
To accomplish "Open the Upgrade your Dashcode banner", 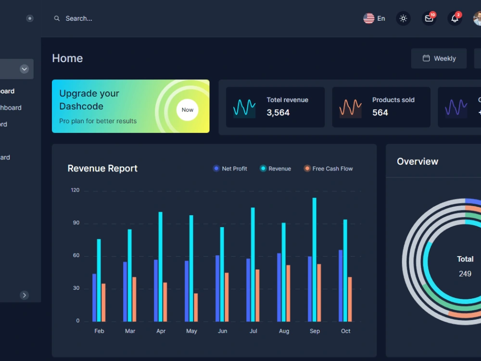I will [x=131, y=106].
